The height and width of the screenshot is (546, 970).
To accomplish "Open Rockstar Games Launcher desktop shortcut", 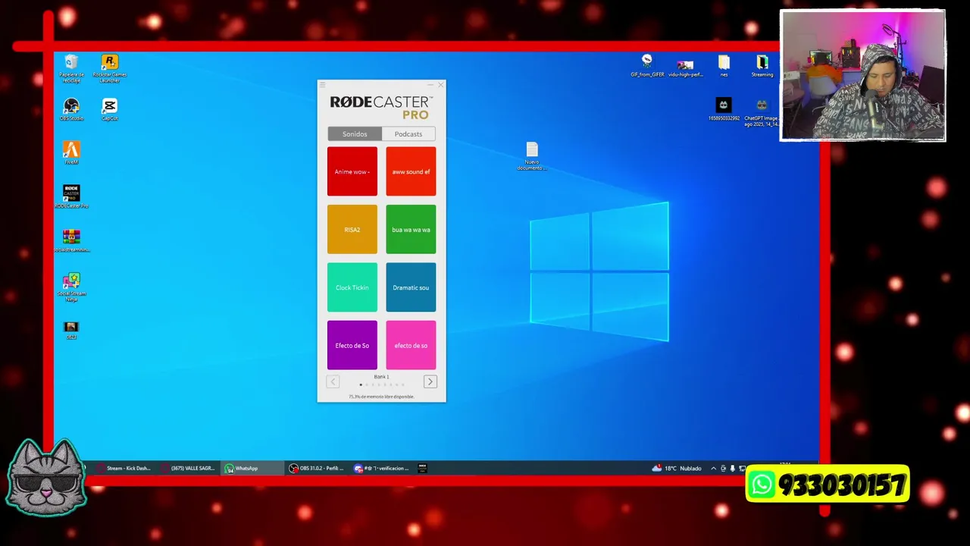I will pos(110,67).
